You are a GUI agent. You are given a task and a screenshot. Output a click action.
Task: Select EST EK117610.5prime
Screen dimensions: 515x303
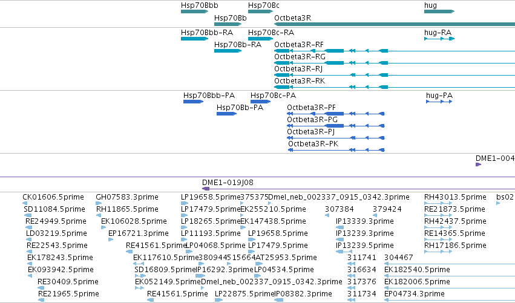click(x=166, y=258)
